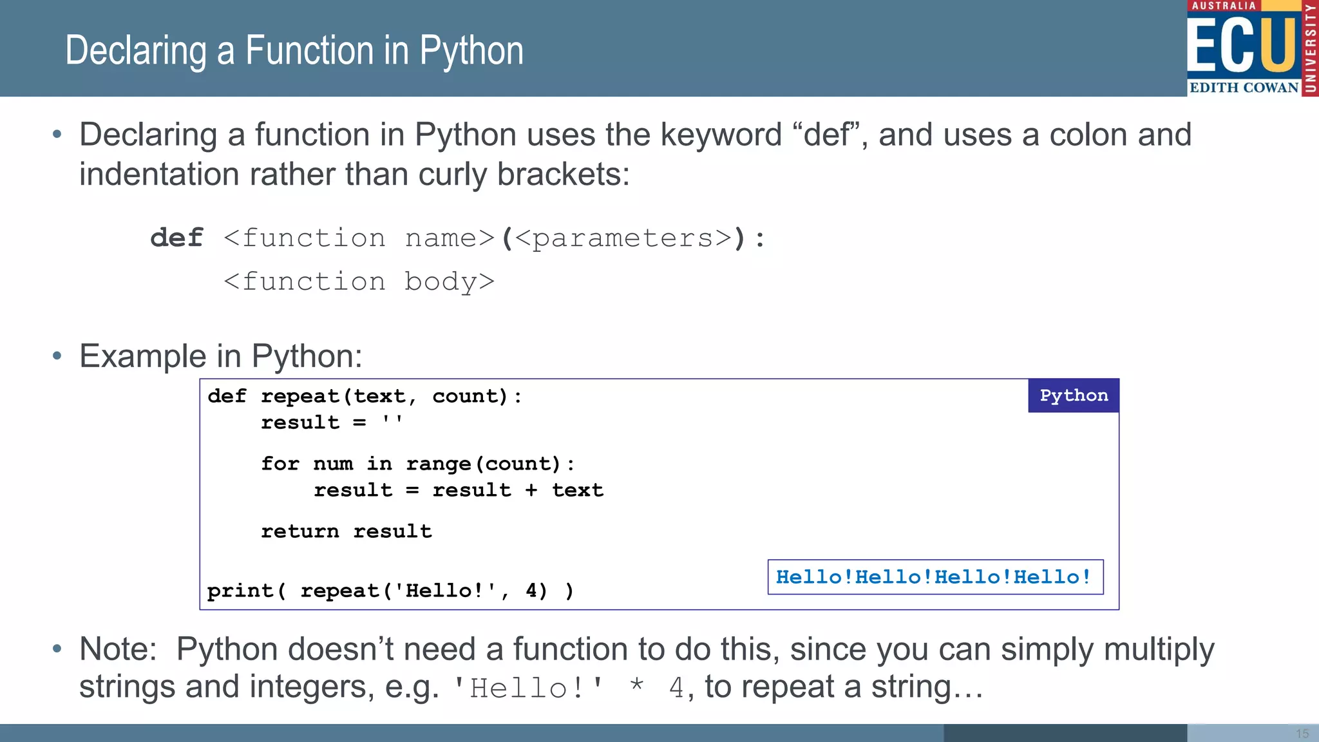
Task: Click the bold 'def' syntax keyword
Action: coord(177,238)
